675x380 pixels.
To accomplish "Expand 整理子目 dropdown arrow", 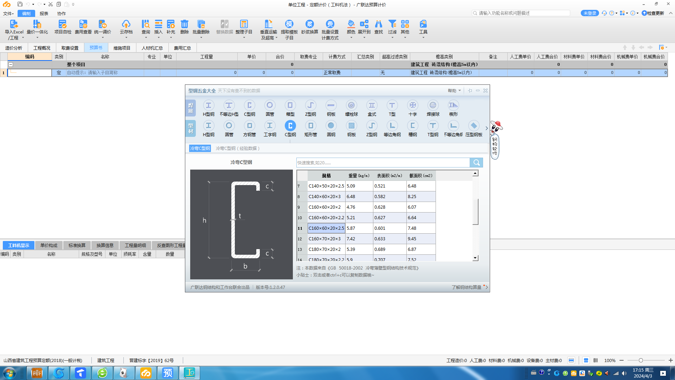I will click(x=244, y=38).
